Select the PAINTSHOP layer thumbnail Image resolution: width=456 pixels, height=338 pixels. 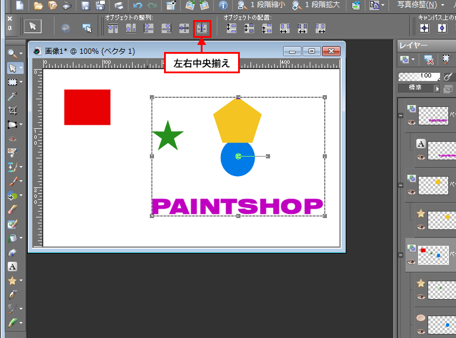433,116
